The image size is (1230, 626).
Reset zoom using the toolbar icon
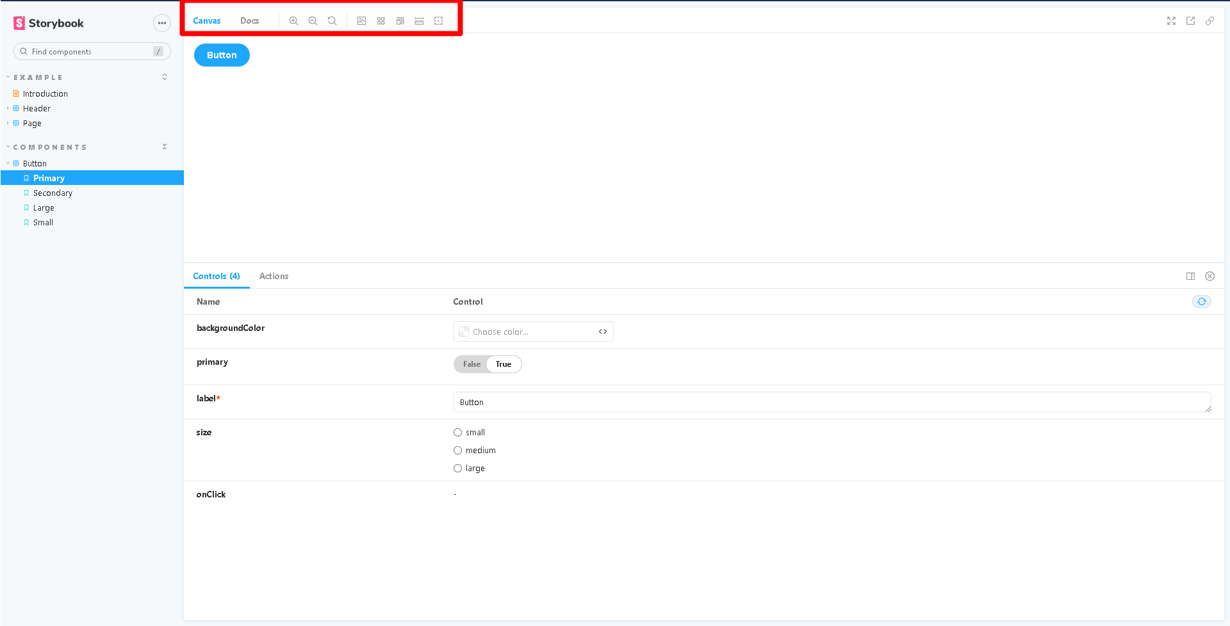coord(332,21)
